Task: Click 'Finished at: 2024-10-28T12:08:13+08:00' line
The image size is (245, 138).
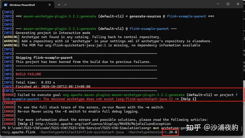Action: click(x=53, y=87)
